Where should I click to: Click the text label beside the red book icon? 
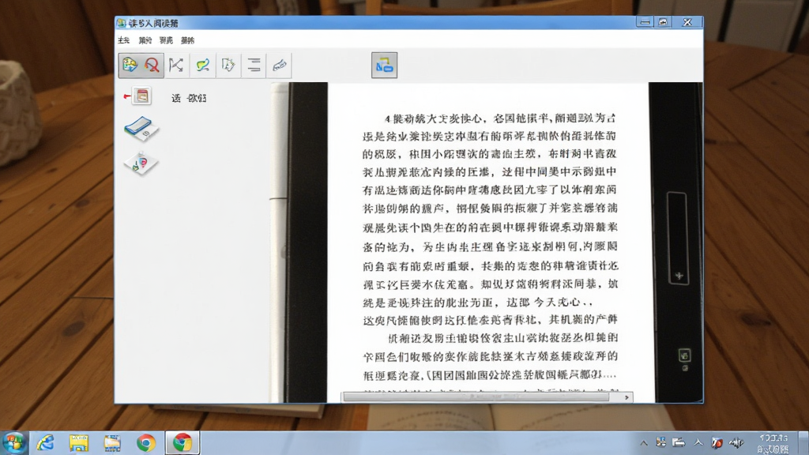point(189,98)
